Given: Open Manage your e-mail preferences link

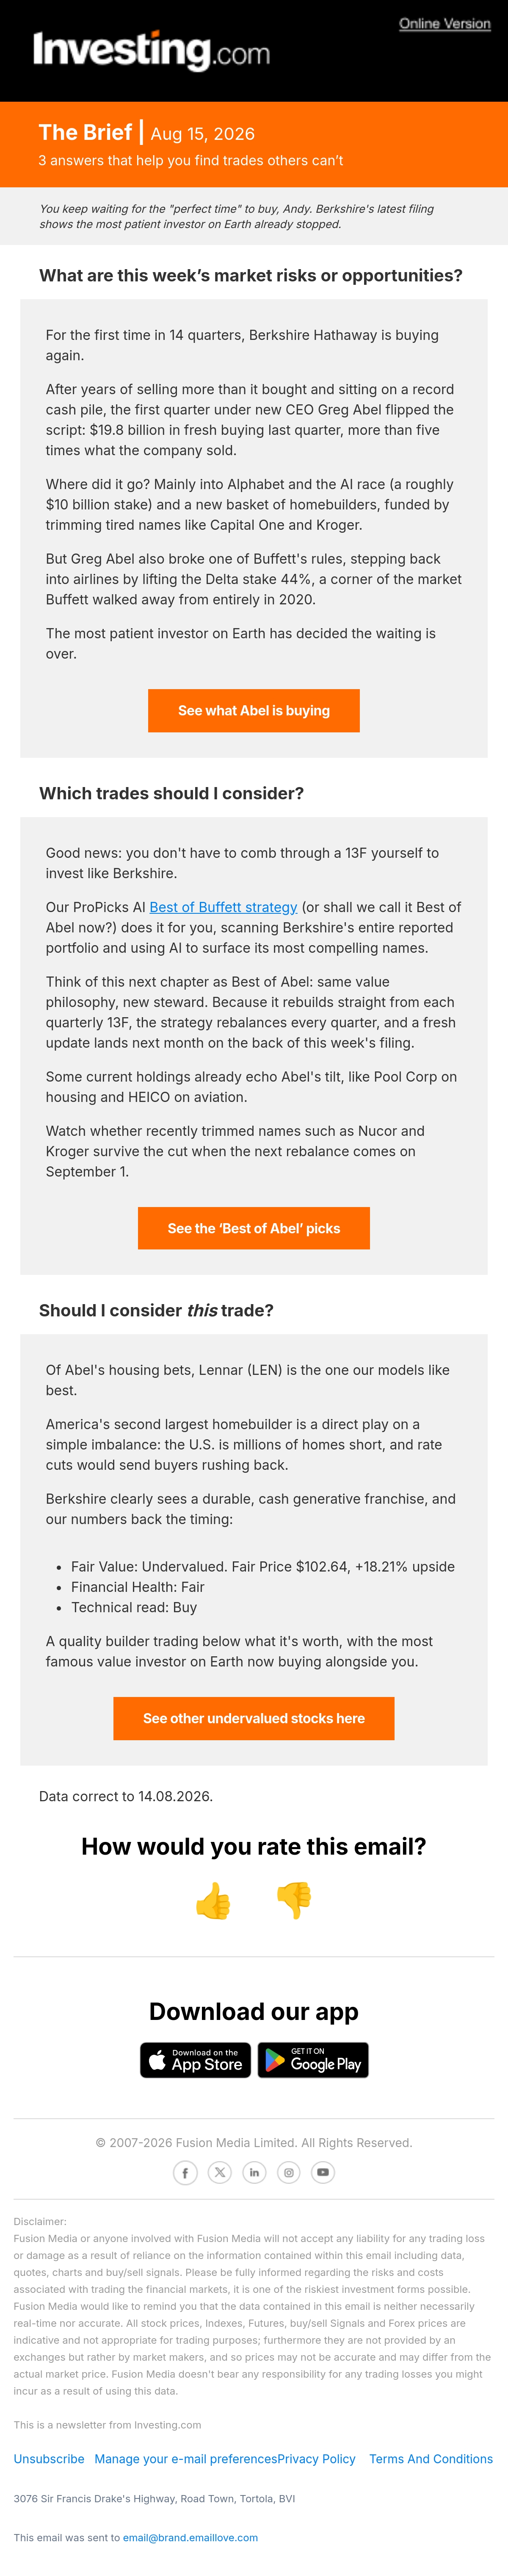Looking at the screenshot, I should 186,2459.
